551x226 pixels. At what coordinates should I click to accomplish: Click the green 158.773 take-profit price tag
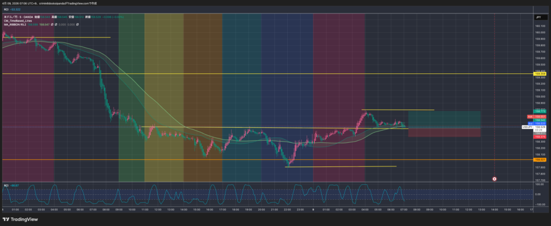coord(540,111)
